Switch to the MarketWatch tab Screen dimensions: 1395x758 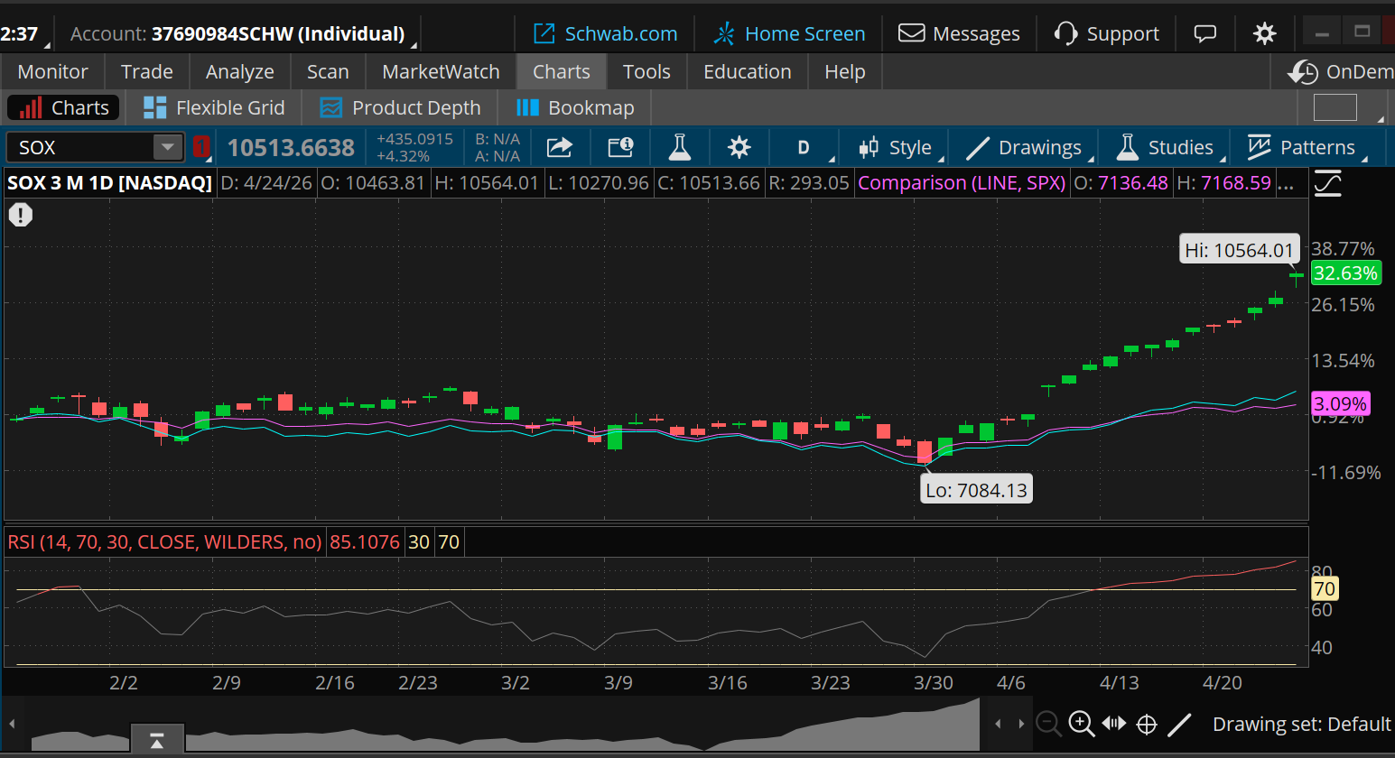[441, 71]
